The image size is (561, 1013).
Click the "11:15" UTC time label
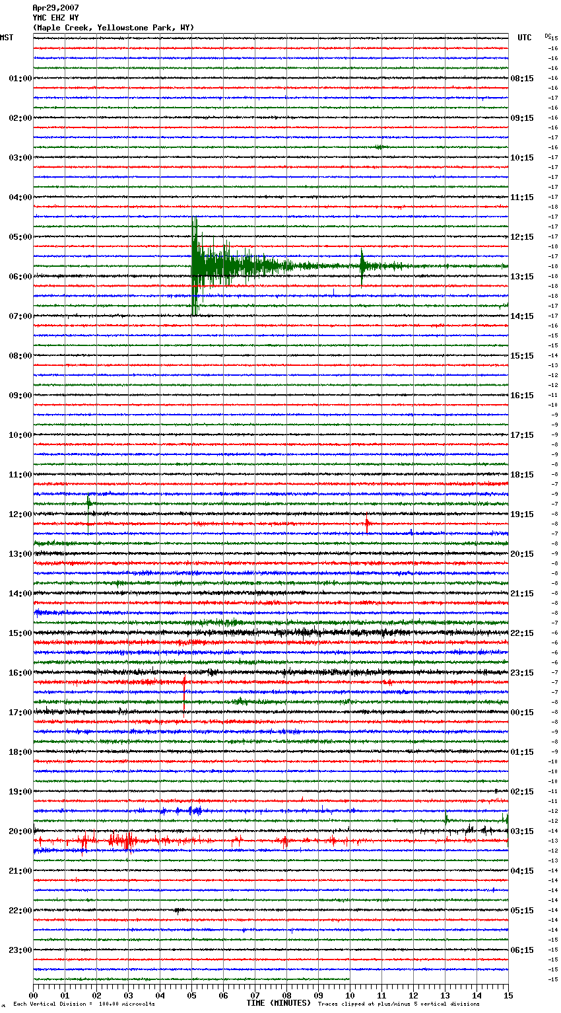point(522,197)
